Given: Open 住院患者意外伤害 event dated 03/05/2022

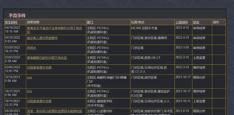Looking at the screenshot, I should [39, 68].
